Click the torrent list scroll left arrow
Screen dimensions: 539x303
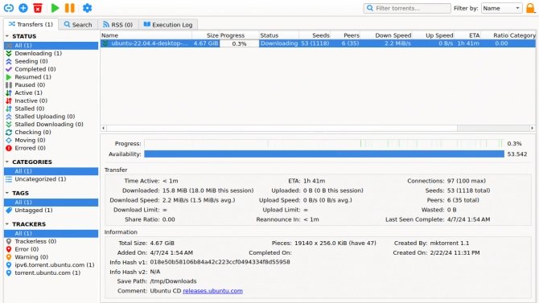coord(104,128)
